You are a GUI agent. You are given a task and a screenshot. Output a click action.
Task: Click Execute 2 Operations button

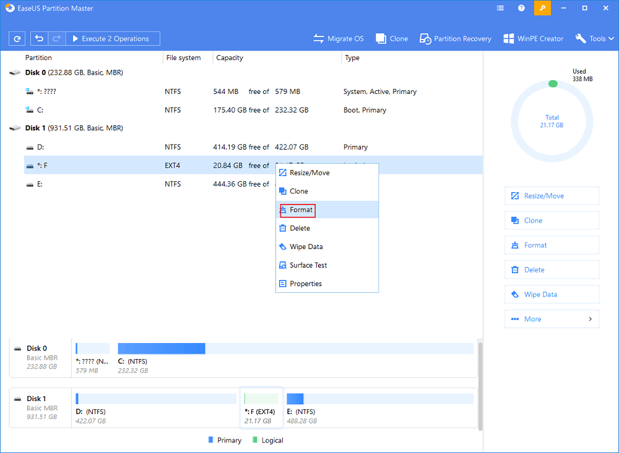pos(113,39)
